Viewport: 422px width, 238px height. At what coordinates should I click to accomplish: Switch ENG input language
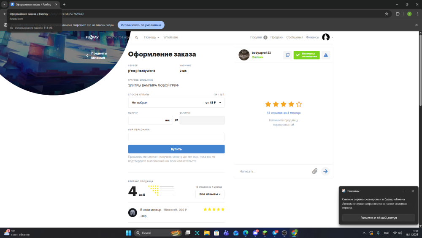(387, 233)
